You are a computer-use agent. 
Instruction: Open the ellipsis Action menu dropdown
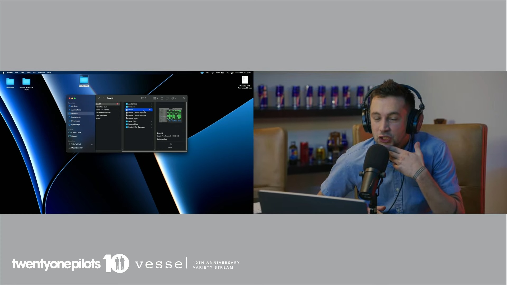click(x=173, y=98)
